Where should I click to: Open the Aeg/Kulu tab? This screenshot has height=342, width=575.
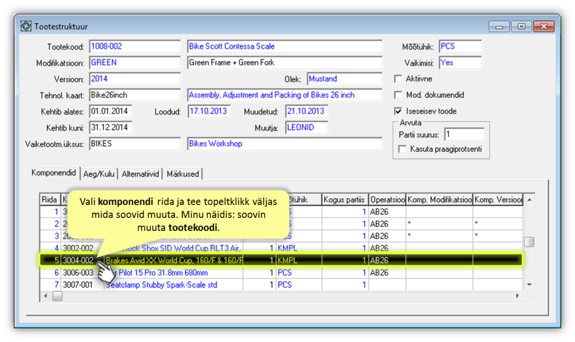pos(99,174)
